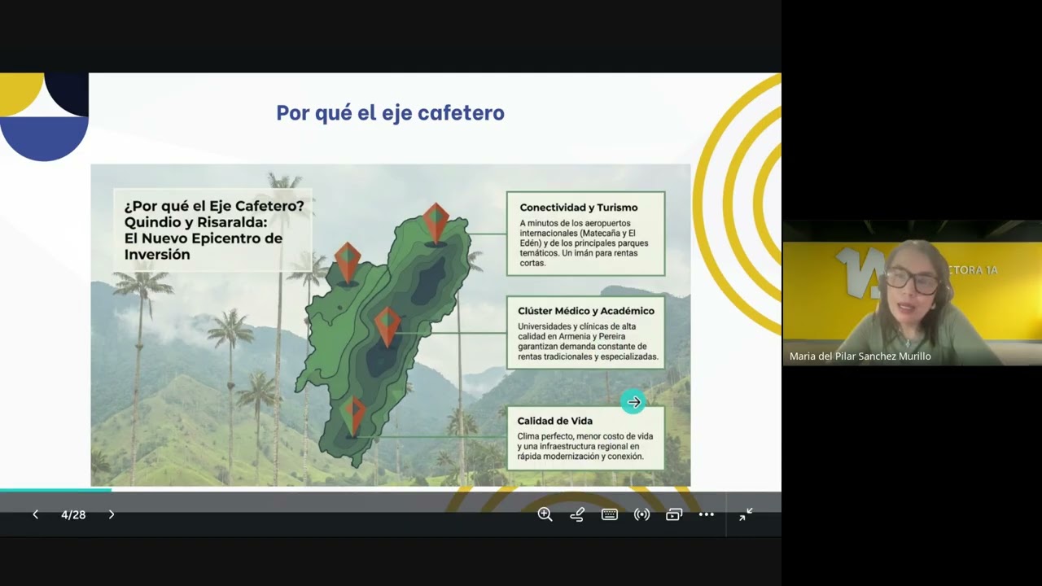Select Maria del Pilar Sanchez Murillo video
The image size is (1042, 586).
point(912,293)
